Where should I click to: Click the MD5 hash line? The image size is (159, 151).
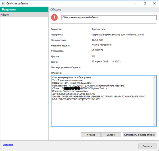pos(77,99)
